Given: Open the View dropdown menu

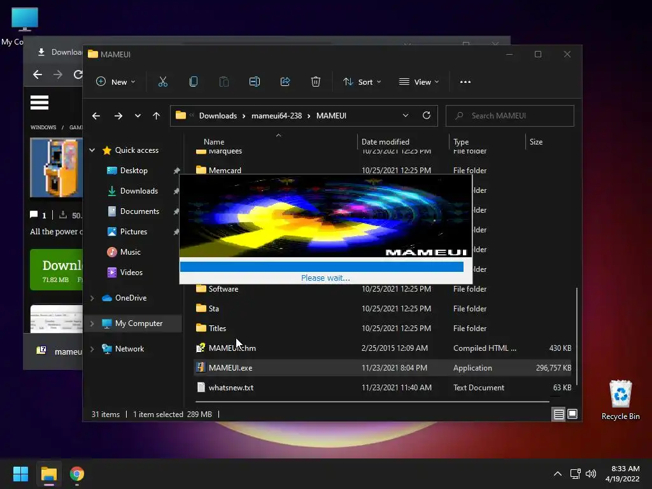Looking at the screenshot, I should [419, 82].
